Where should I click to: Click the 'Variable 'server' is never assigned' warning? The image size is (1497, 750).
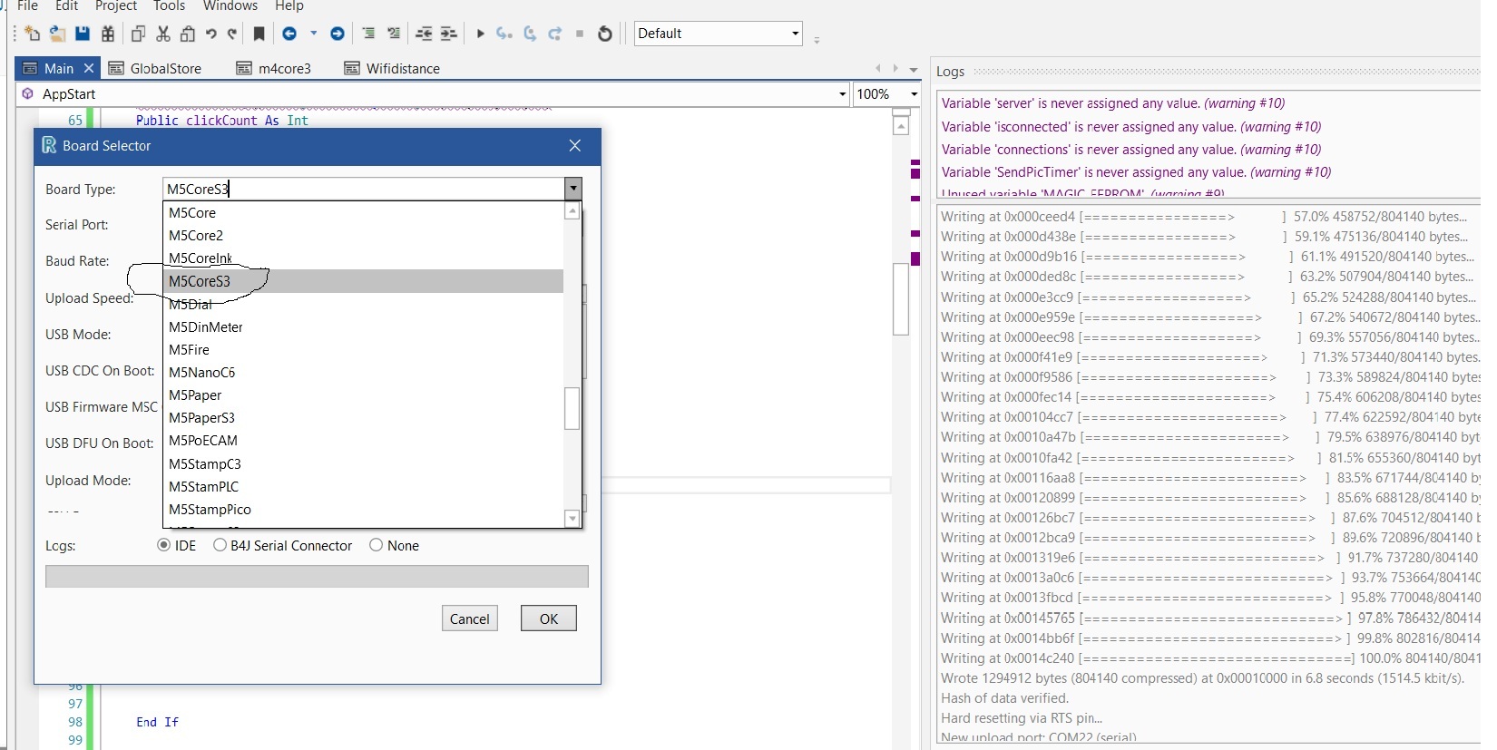pos(1113,103)
